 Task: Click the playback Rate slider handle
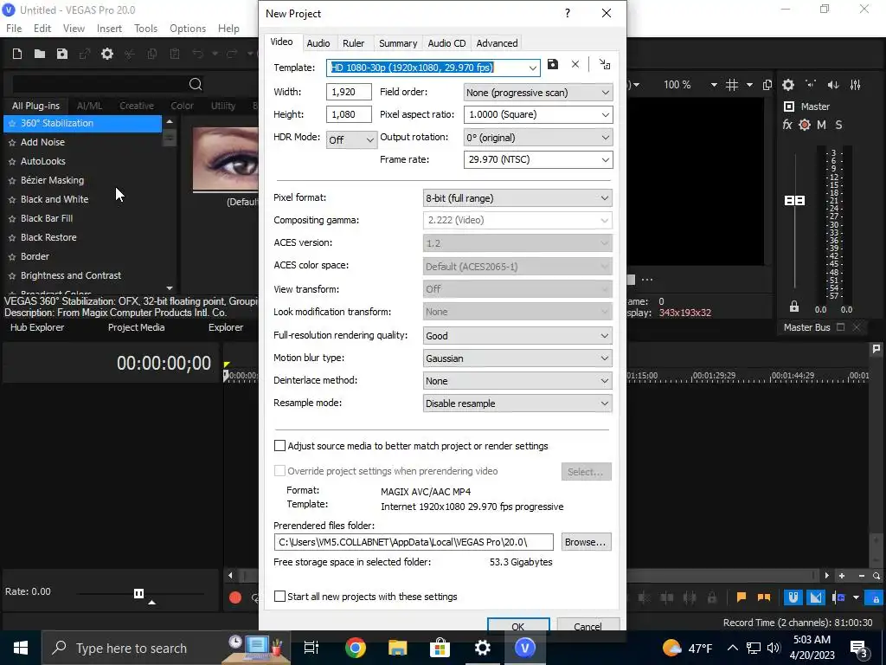click(x=138, y=593)
